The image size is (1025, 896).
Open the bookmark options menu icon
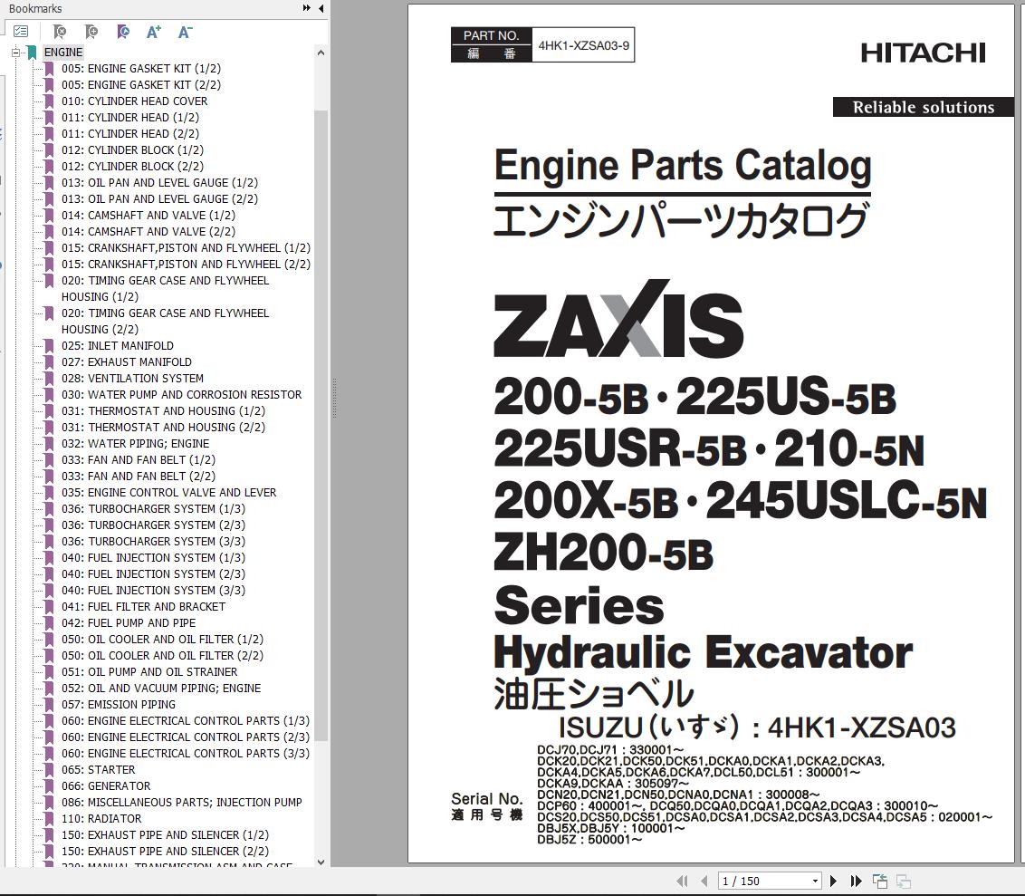click(21, 32)
